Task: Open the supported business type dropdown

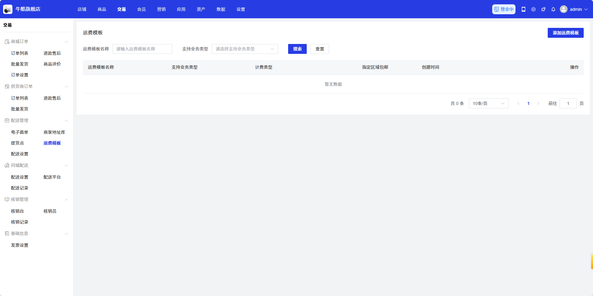Action: [245, 49]
